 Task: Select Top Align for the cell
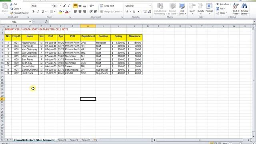pyautogui.click(x=75, y=6)
